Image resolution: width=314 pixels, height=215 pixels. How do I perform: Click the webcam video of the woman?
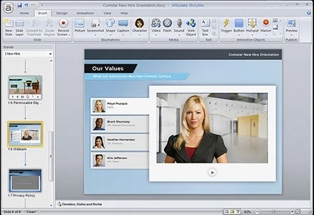coord(212,128)
